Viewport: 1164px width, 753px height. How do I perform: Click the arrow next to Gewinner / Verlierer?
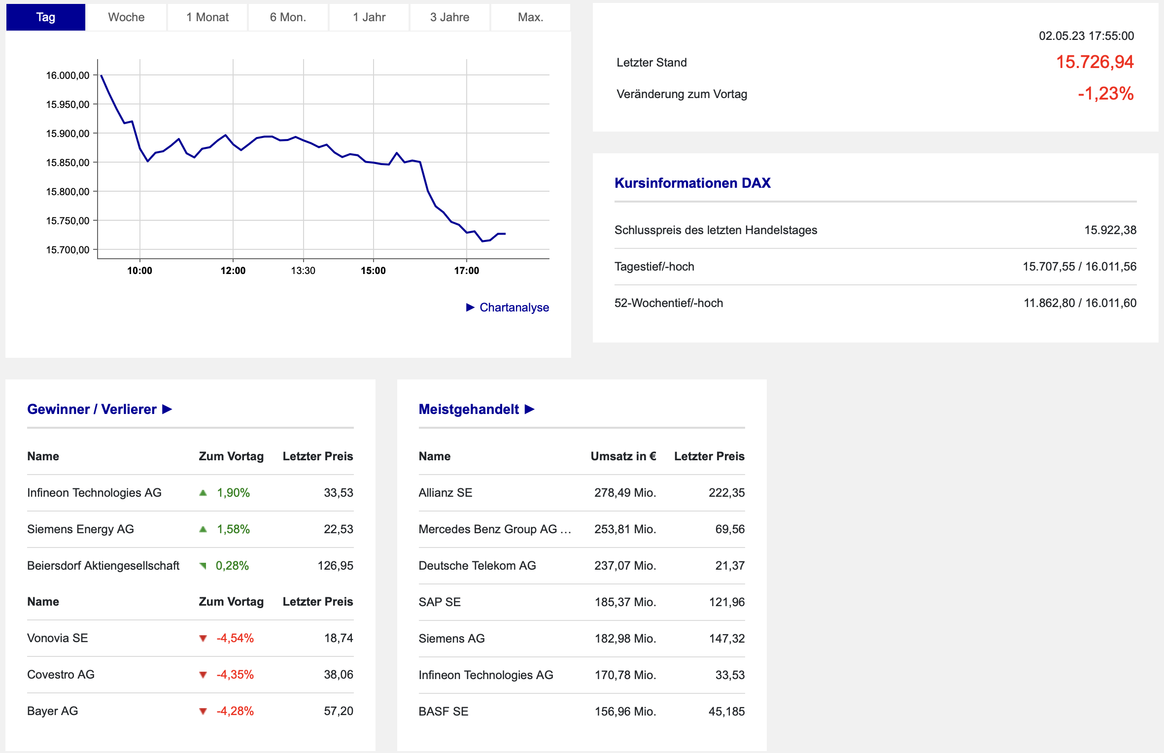pyautogui.click(x=168, y=410)
